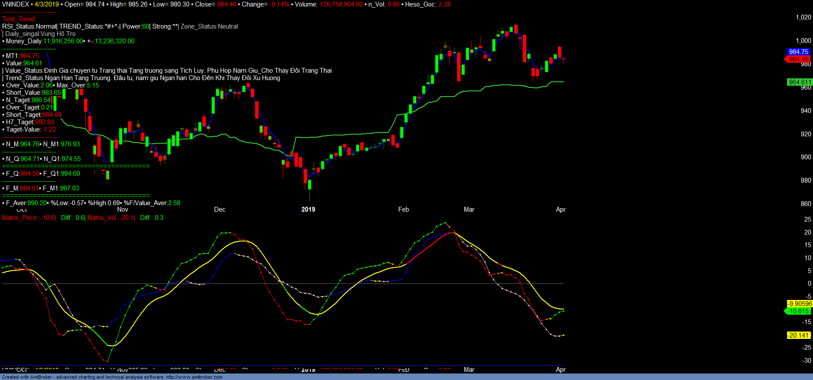Click the red Test_Trend indicator title
Viewport: 813px width, 380px height.
coord(19,19)
